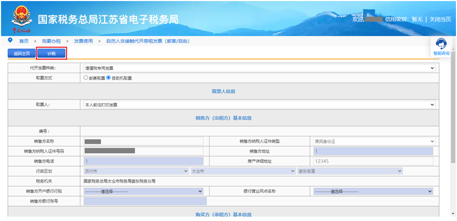Click 购买方（承租方）基本信息 section header

pos(223,214)
